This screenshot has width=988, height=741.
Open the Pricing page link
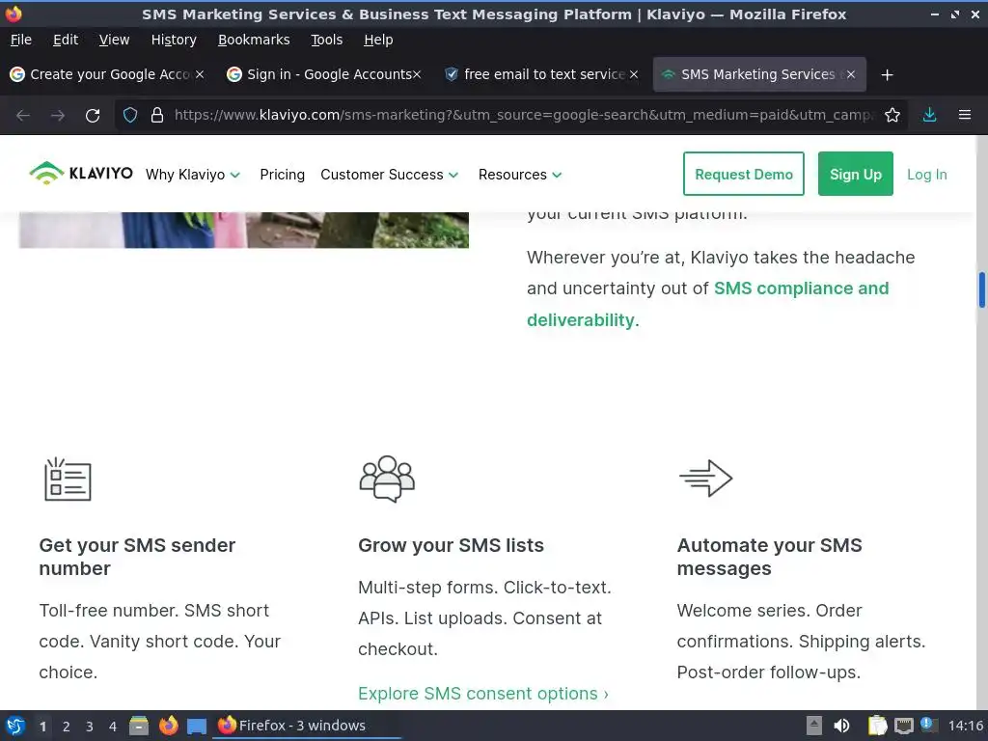(283, 175)
